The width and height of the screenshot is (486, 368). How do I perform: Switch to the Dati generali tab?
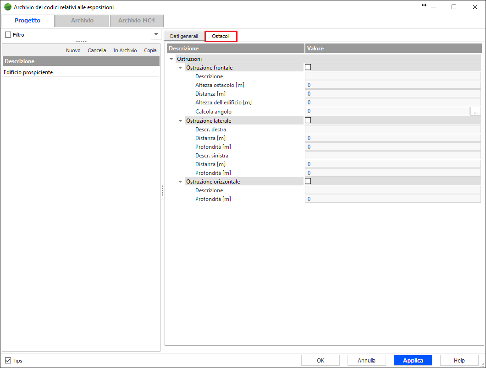click(184, 36)
